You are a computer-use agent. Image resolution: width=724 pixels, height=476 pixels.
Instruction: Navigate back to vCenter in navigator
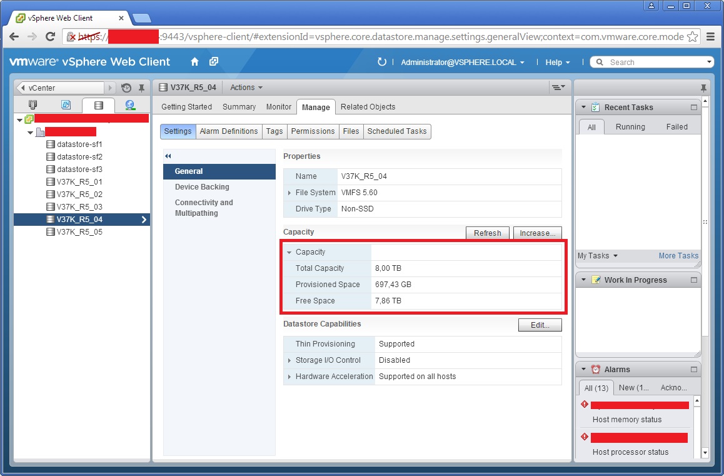coord(61,88)
